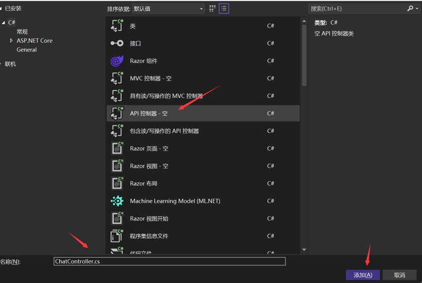Image resolution: width=422 pixels, height=283 pixels.
Task: Select the Razor 视图 - 空 template
Action: coord(203,166)
